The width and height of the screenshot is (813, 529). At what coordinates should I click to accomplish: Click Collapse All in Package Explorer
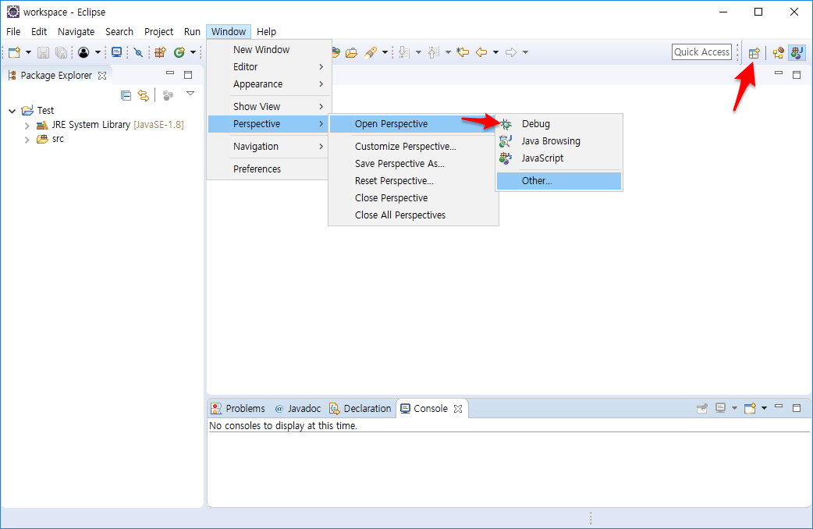tap(126, 95)
